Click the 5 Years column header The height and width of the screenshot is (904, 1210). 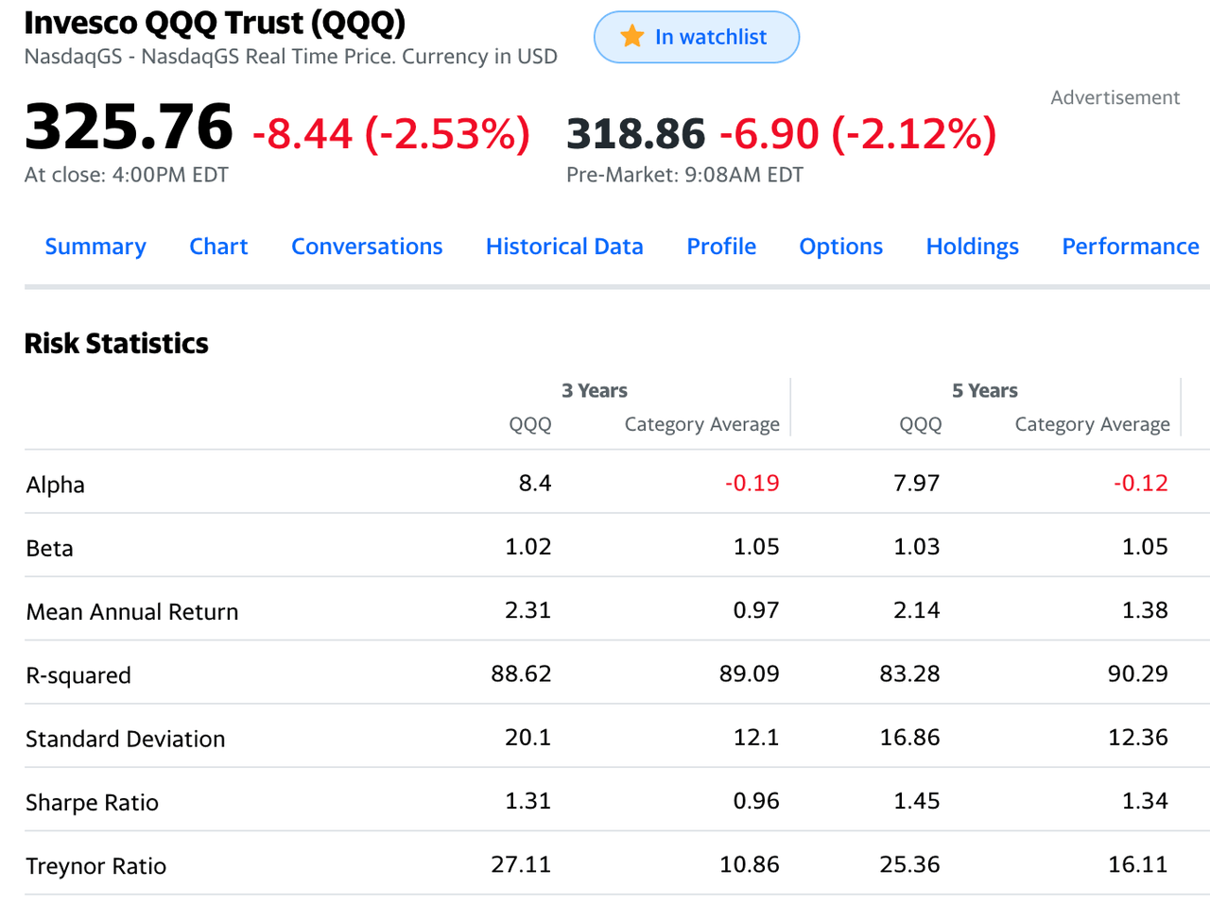(985, 391)
